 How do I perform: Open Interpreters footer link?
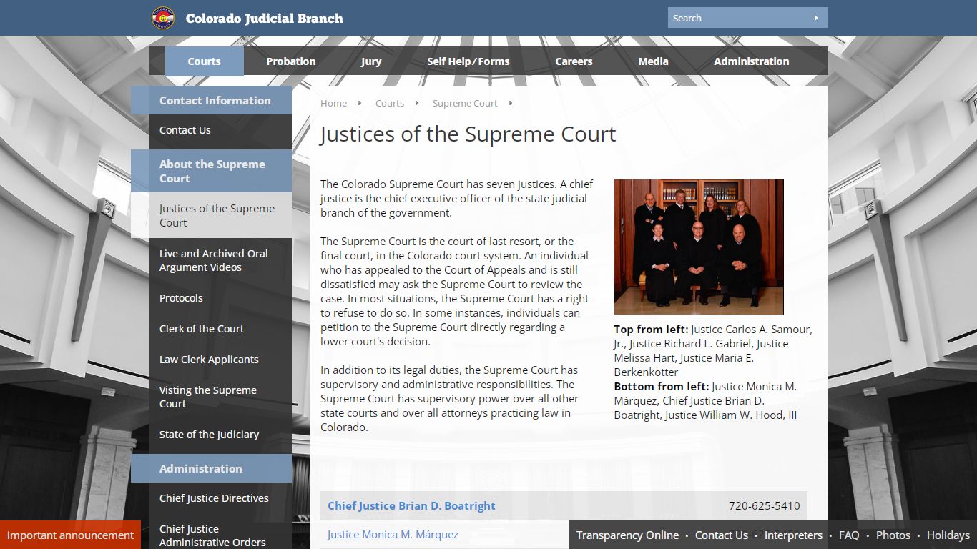click(793, 535)
